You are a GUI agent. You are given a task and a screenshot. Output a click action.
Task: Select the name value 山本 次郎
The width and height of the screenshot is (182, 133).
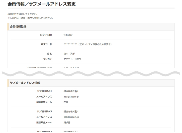[x=69, y=54]
